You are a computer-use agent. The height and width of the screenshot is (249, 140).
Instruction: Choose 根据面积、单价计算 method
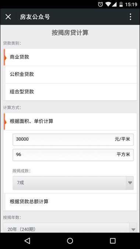coord(70,122)
